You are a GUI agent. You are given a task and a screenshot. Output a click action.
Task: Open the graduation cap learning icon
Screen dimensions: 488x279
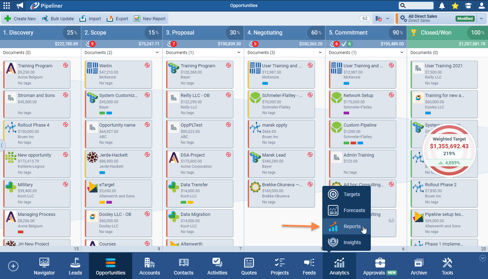click(x=468, y=6)
